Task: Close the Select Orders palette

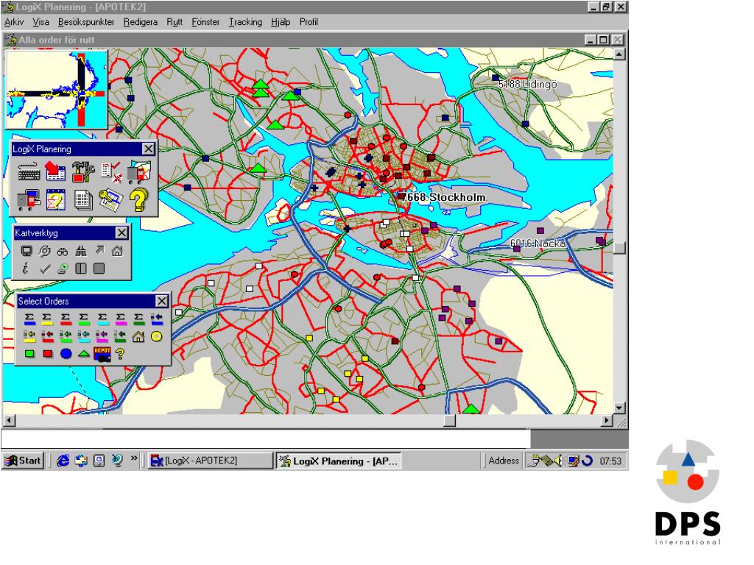Action: tap(161, 301)
